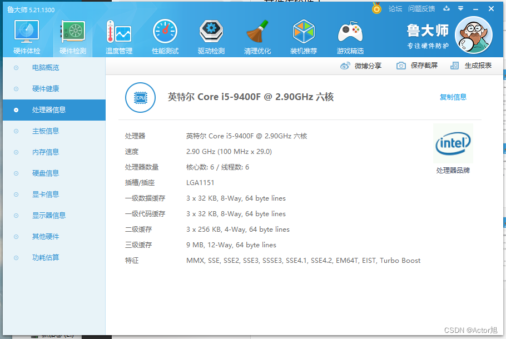Click the camera icon for 保存截屏

pyautogui.click(x=401, y=66)
